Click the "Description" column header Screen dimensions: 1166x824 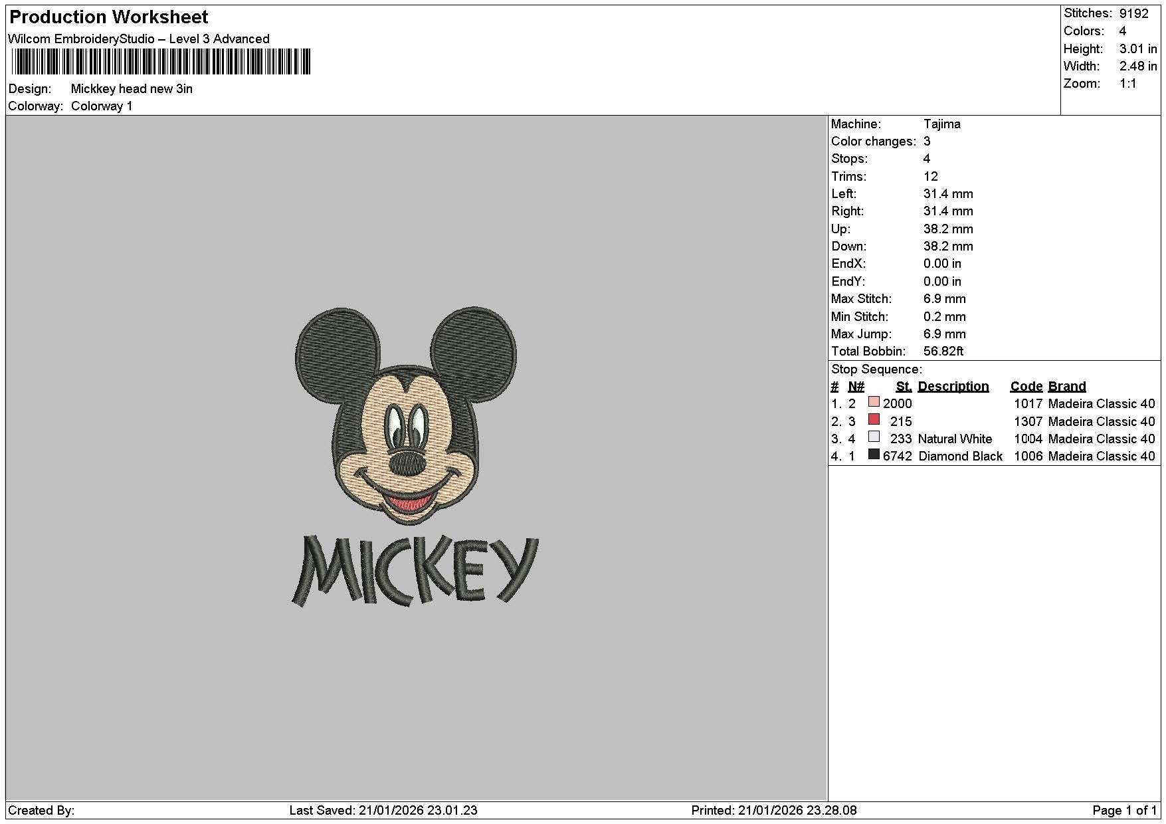[x=953, y=386]
